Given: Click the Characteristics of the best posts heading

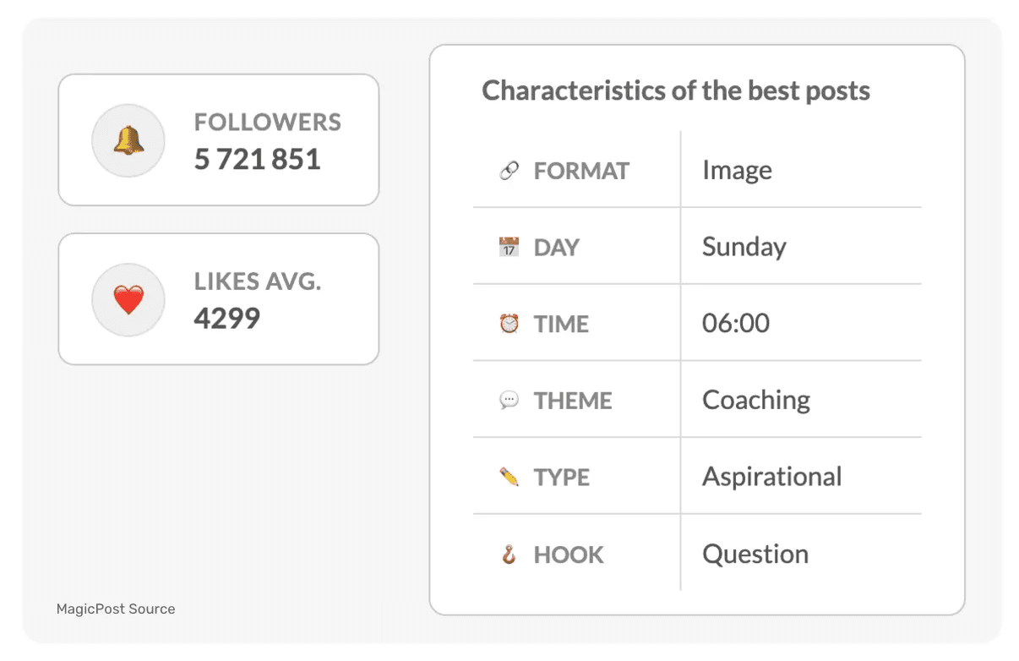Looking at the screenshot, I should click(x=676, y=90).
